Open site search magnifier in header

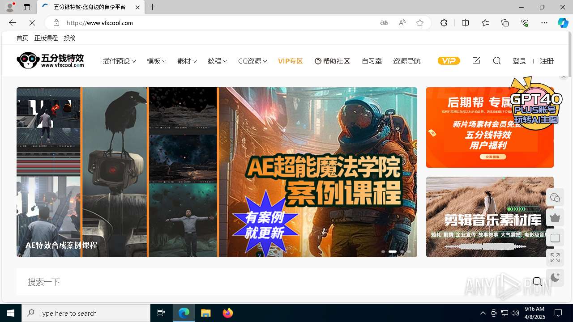[x=497, y=61]
